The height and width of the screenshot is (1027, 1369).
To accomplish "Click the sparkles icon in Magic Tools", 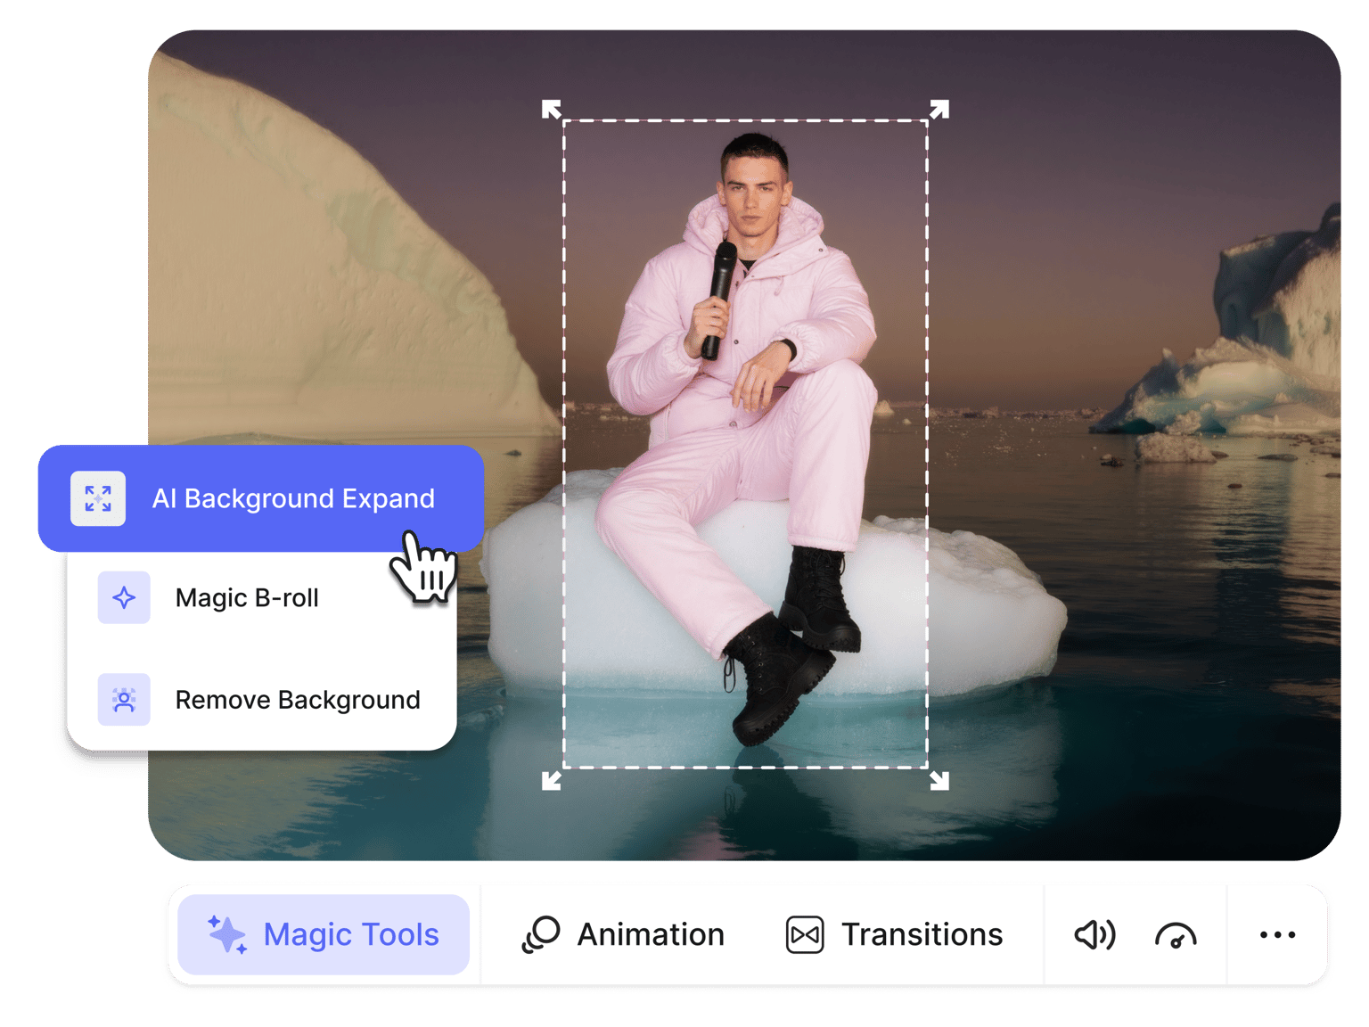I will tap(227, 934).
